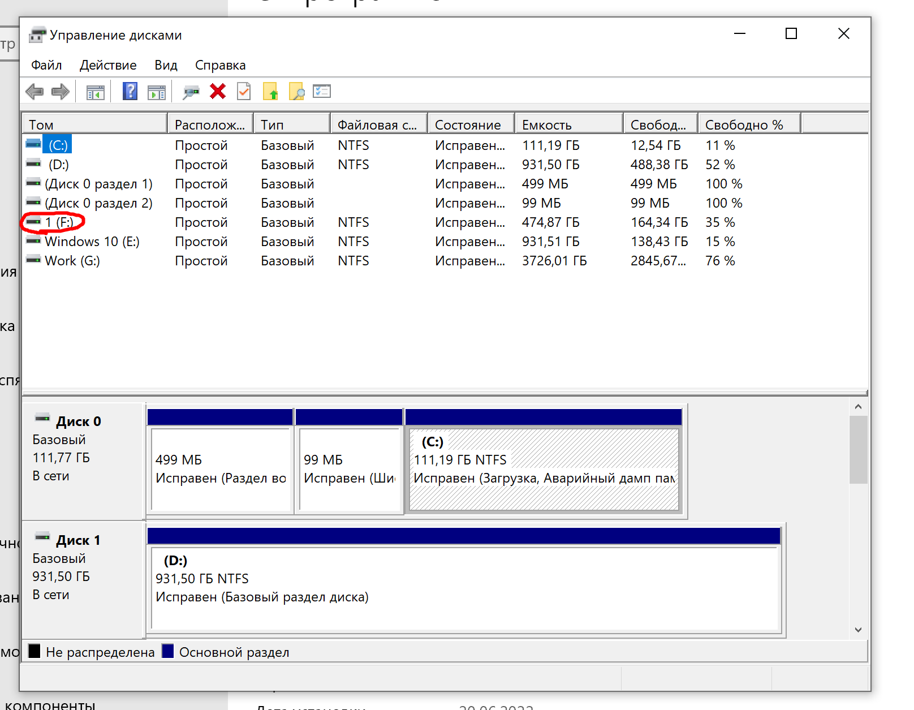This screenshot has height=710, width=914.
Task: Sort by the Емкость column header
Action: point(568,124)
